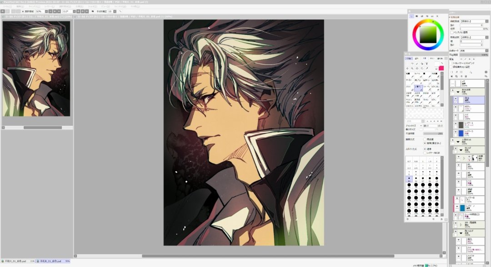Viewport: 491px width, 267px height.
Task: Pick brush size 12 in size grid
Action: (416, 179)
